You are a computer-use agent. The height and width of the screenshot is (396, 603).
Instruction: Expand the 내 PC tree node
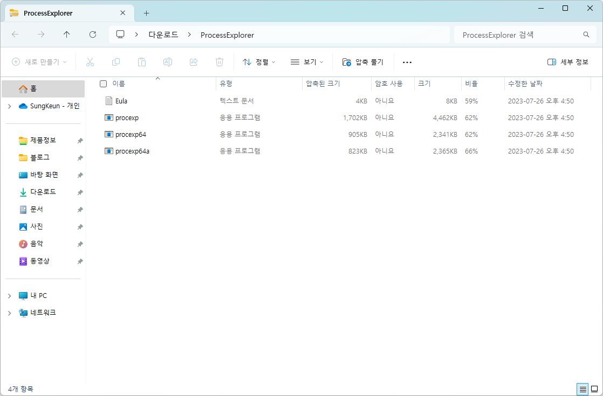[x=10, y=296]
